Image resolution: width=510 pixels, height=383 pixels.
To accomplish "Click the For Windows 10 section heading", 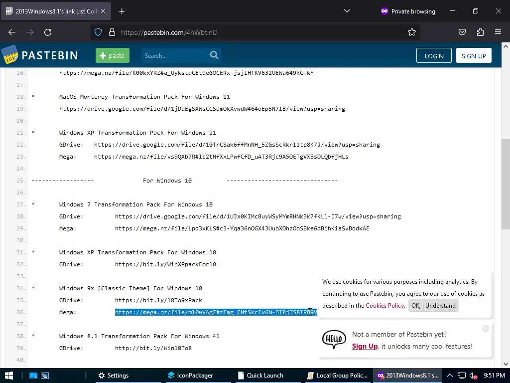I will (167, 181).
